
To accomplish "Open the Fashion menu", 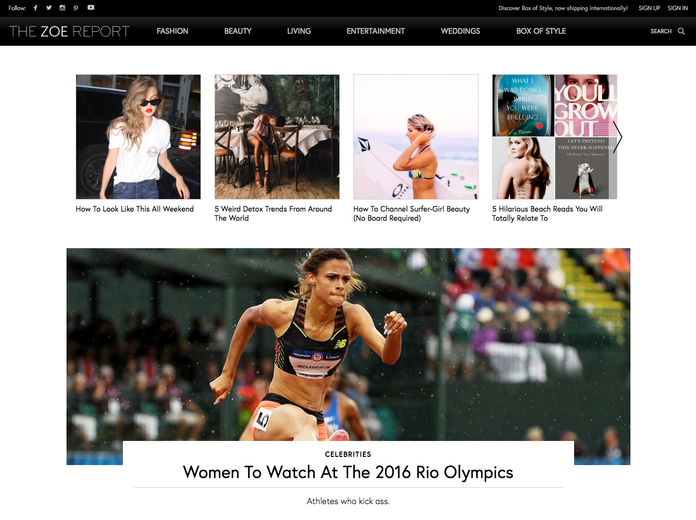I will coord(173,31).
